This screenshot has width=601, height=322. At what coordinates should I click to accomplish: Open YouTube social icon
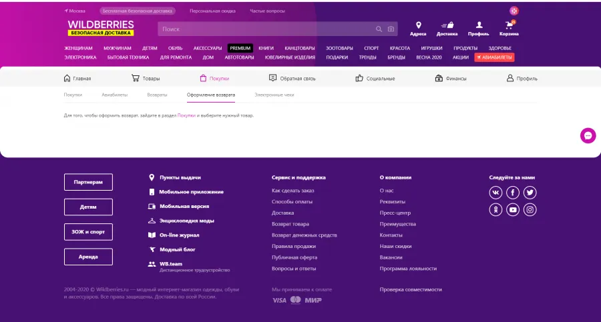tap(513, 210)
